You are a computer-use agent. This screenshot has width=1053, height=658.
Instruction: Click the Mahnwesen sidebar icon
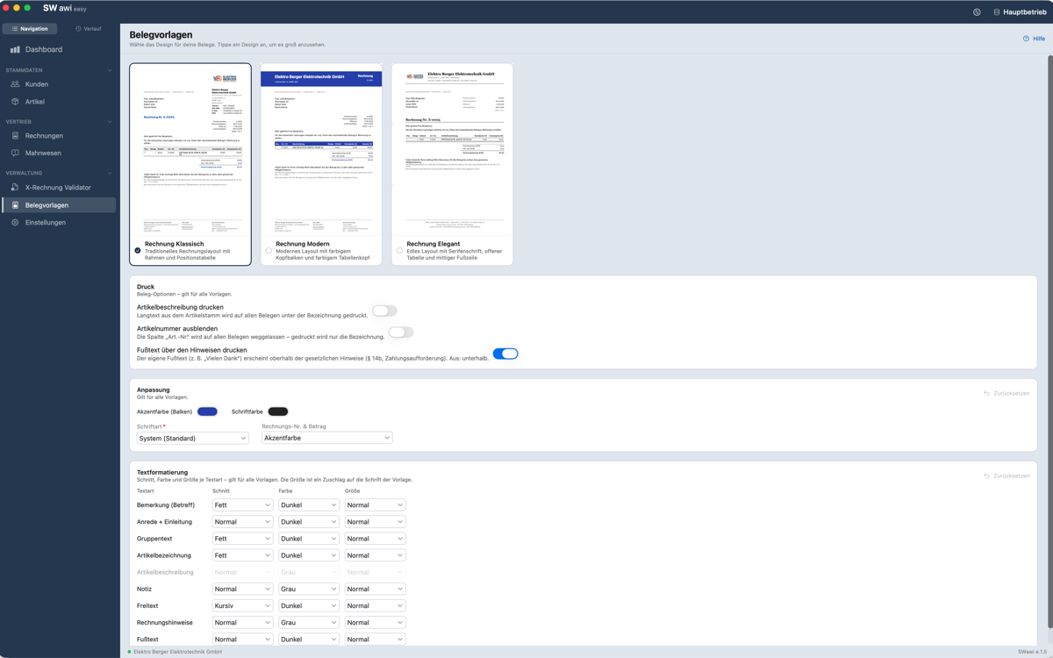point(15,153)
